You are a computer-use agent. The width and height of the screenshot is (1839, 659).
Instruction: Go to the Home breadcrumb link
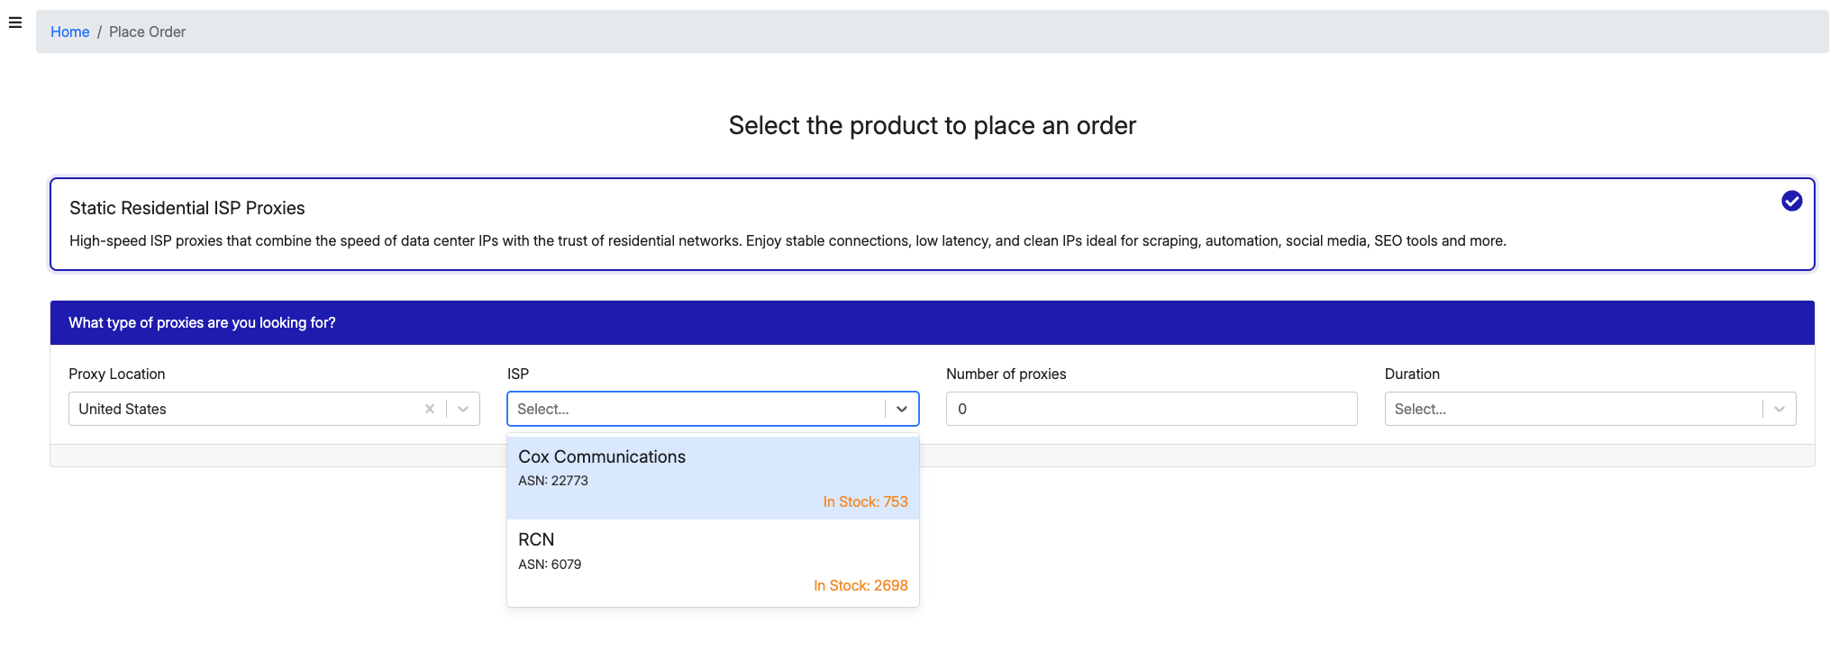coord(69,32)
